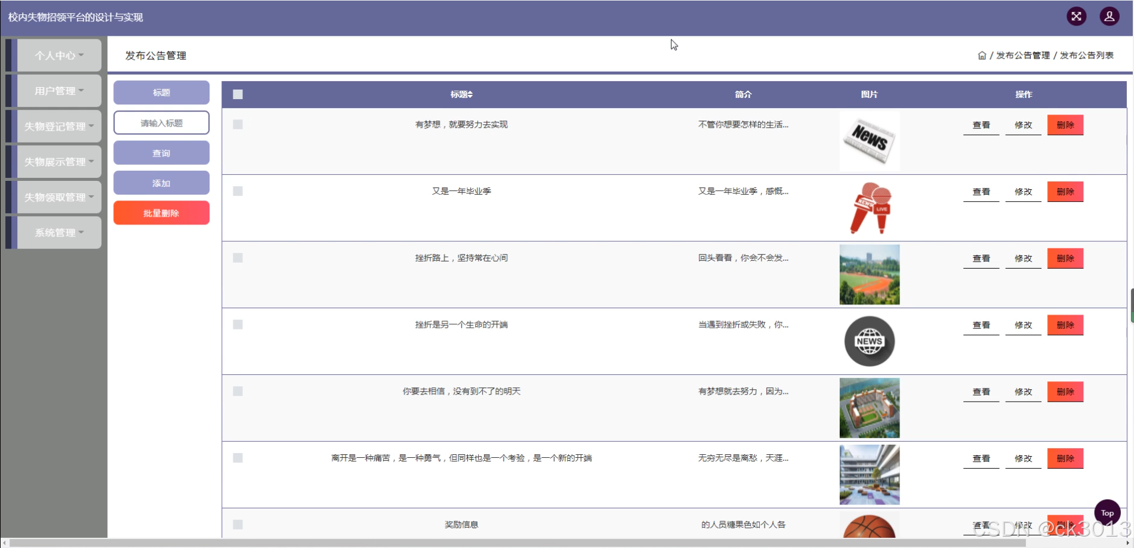The height and width of the screenshot is (548, 1134).
Task: Click 修改 for 离开是一种痛苦 row
Action: pyautogui.click(x=1023, y=458)
